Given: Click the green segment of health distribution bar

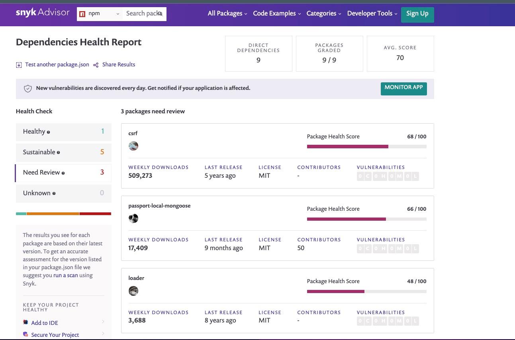Looking at the screenshot, I should (x=21, y=214).
